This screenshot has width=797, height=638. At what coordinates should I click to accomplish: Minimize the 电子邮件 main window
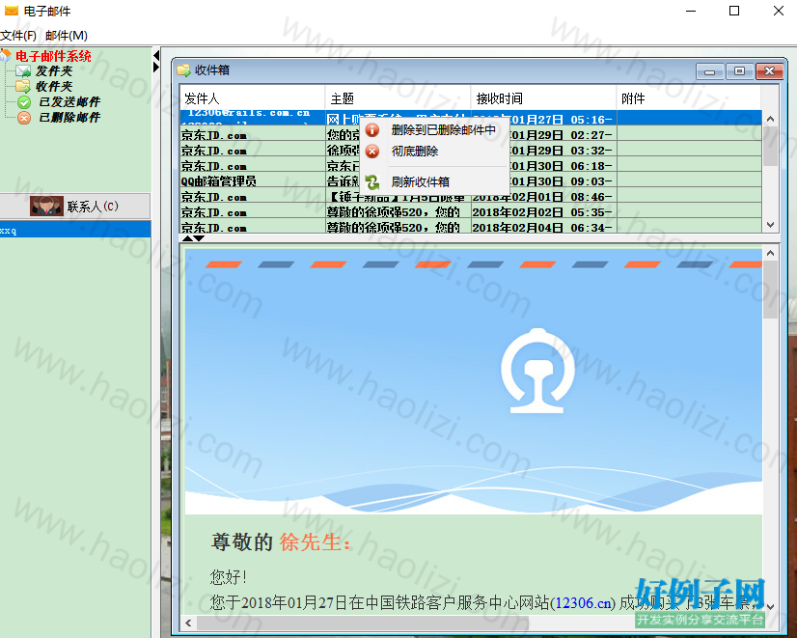[691, 12]
